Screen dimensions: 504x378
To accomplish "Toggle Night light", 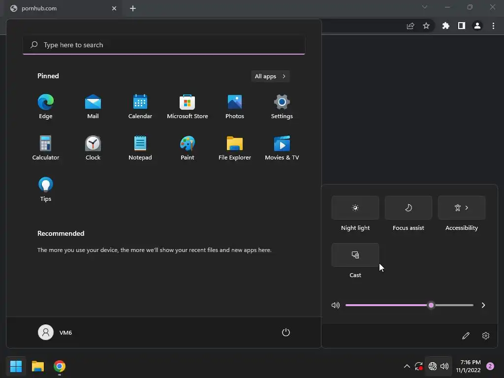I will tap(355, 208).
